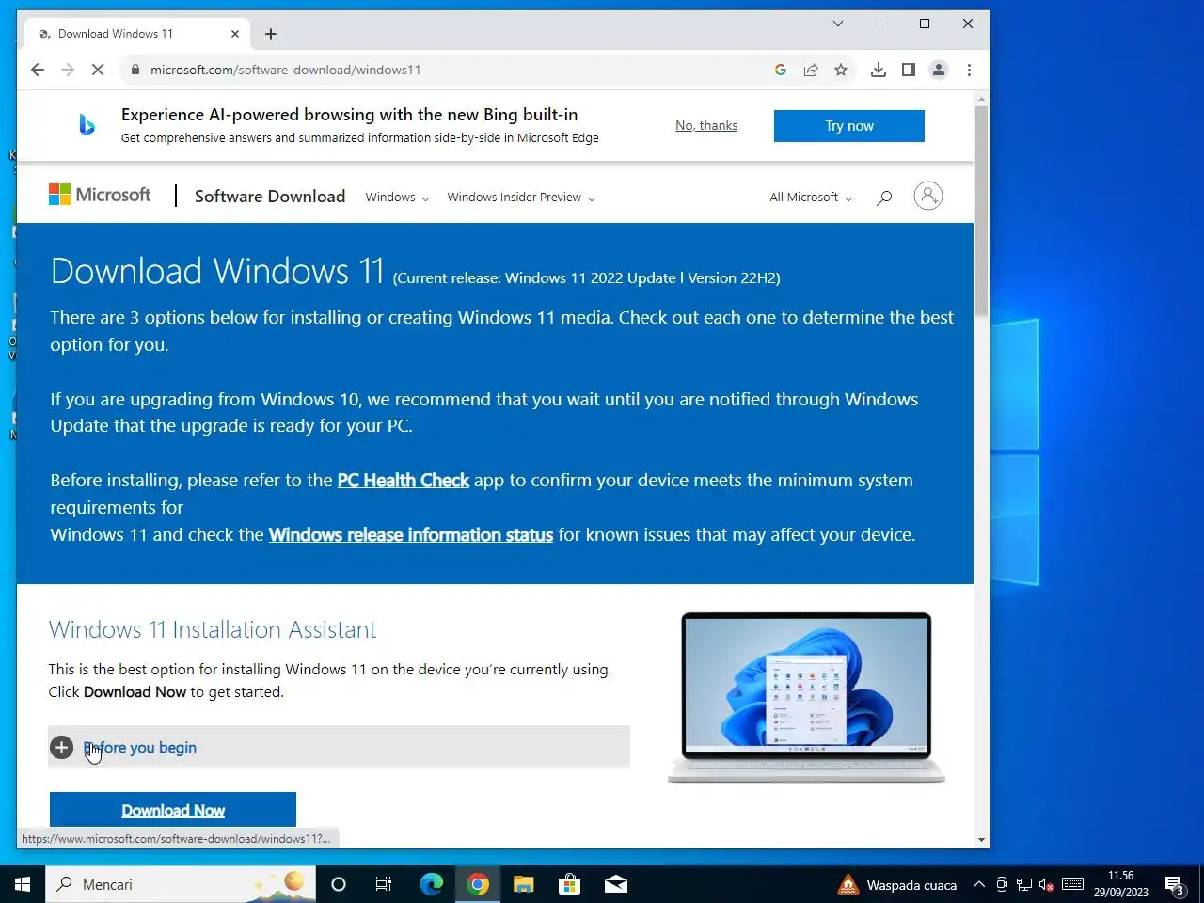Viewport: 1204px width, 903px height.
Task: Toggle Chrome side panel
Action: coord(909,70)
